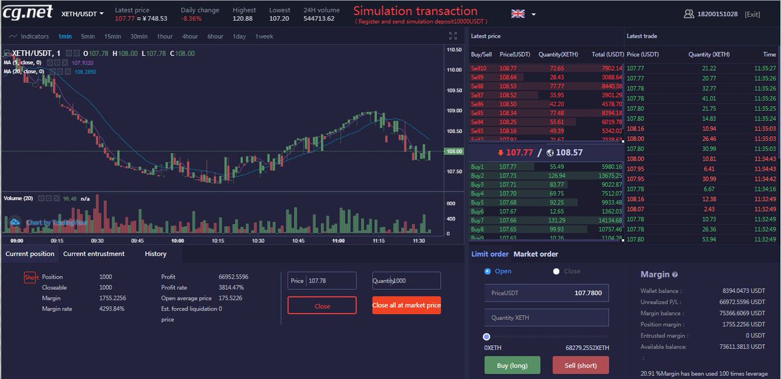Image resolution: width=781 pixels, height=379 pixels.
Task: Click the TradingView cloud logo
Action: [16, 222]
